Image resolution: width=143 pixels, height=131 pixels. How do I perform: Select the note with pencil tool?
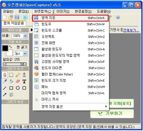[11, 95]
